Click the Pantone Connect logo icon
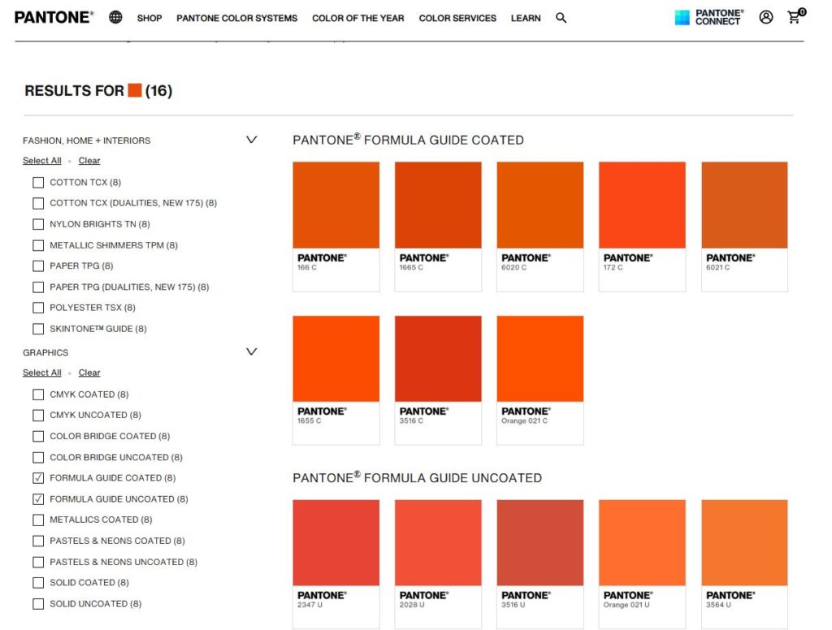832x630 pixels. pyautogui.click(x=682, y=17)
